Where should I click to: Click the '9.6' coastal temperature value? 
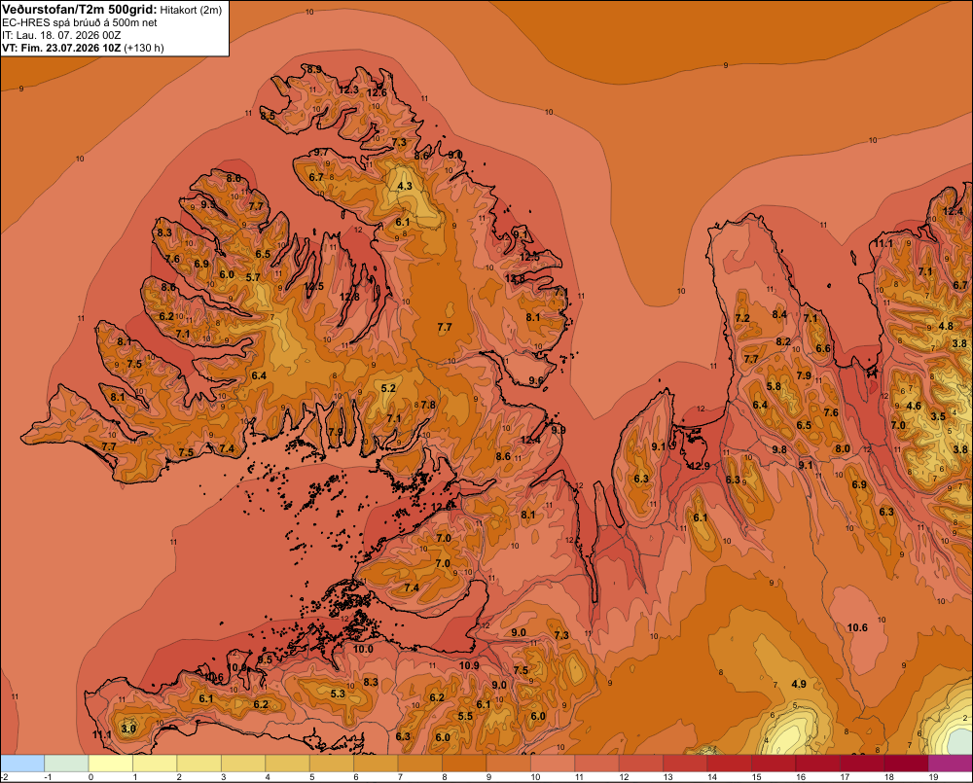pyautogui.click(x=536, y=380)
